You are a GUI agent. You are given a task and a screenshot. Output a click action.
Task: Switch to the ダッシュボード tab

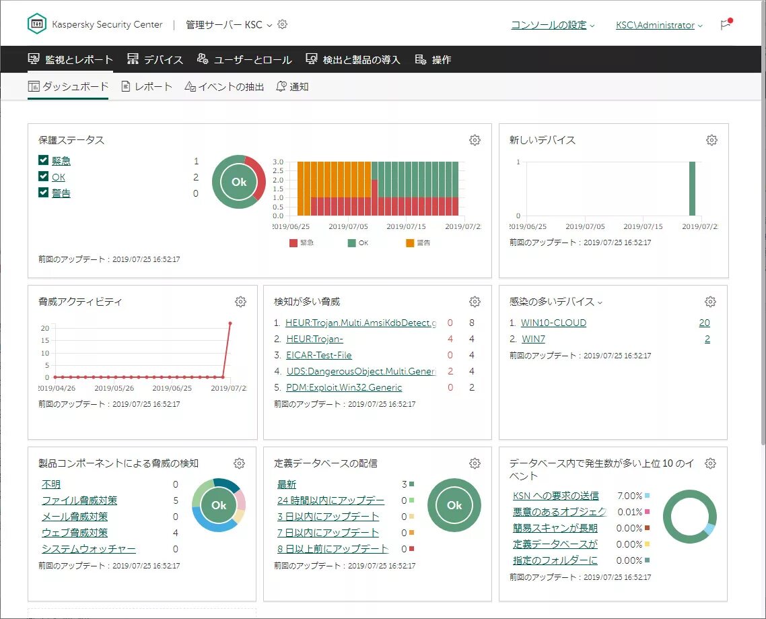click(x=68, y=86)
